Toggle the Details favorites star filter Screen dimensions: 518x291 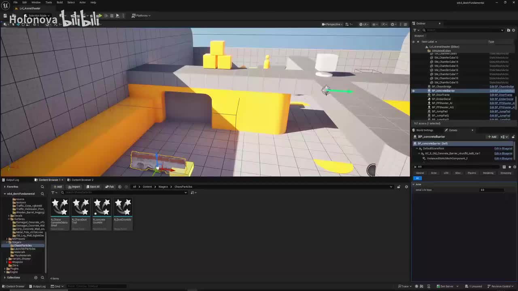click(x=510, y=167)
